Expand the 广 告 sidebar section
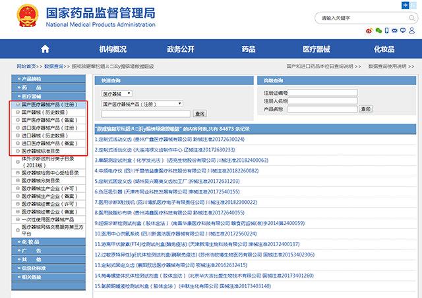Image resolution: width=422 pixels, height=298 pixels. coord(48,251)
